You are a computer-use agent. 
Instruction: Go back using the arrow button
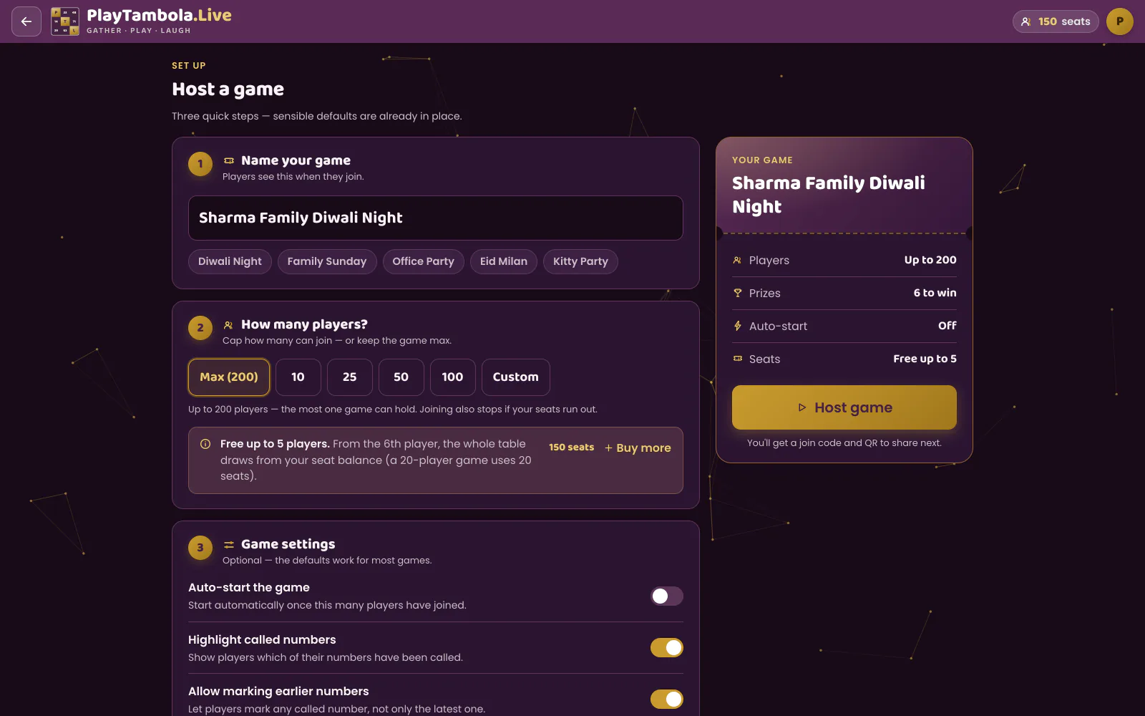point(26,21)
